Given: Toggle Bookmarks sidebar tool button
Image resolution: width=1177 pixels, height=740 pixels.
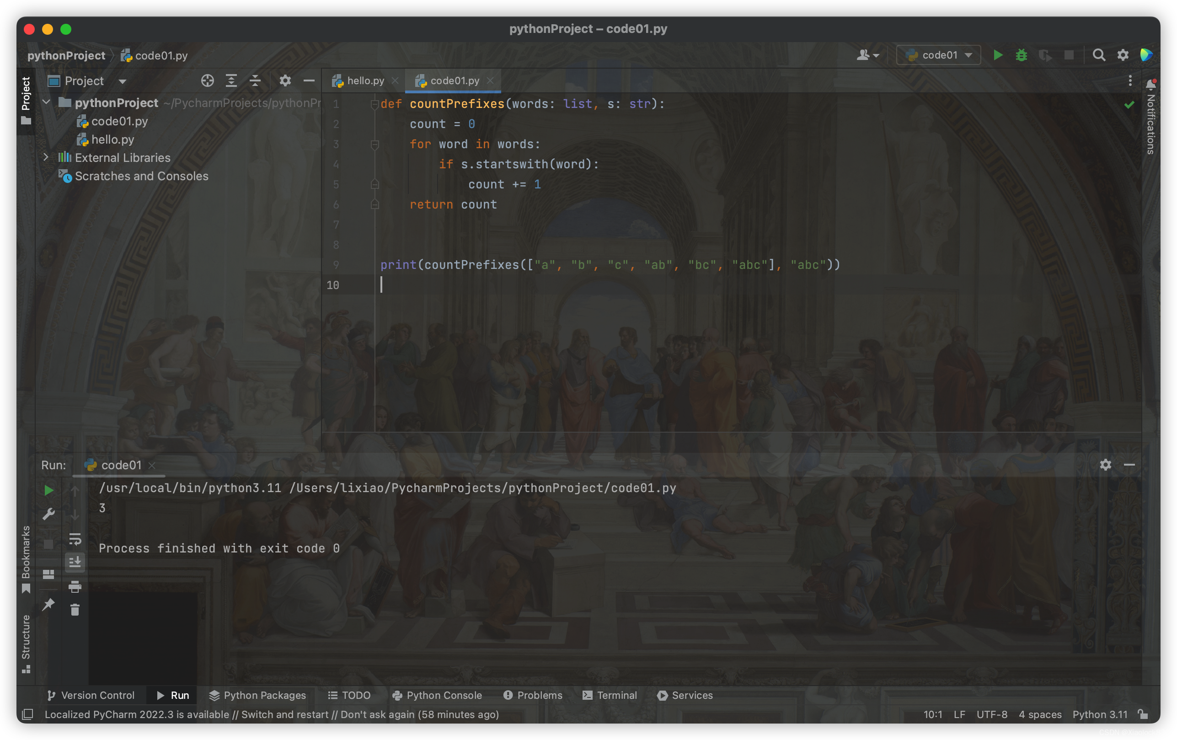Looking at the screenshot, I should (x=26, y=560).
